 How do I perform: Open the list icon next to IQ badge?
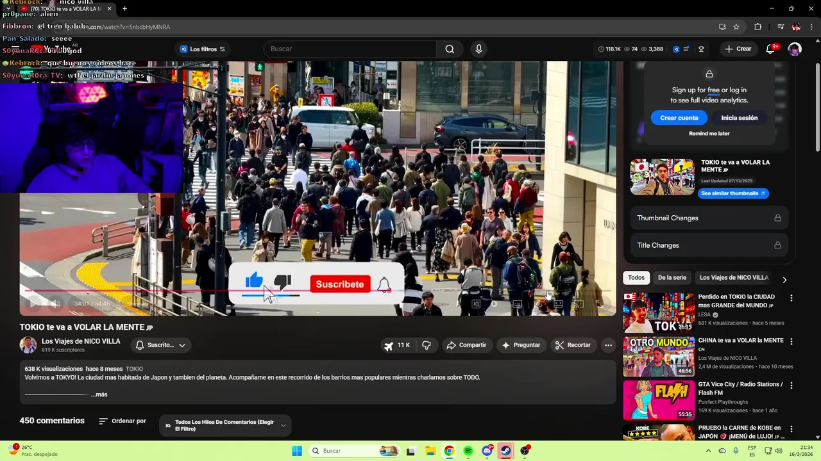pyautogui.click(x=686, y=49)
